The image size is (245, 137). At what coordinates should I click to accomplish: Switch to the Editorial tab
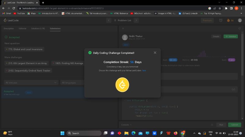22,28
